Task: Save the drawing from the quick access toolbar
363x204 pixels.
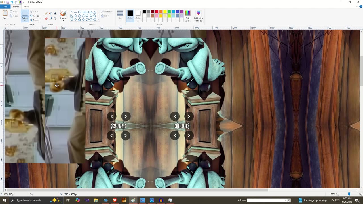Action: tap(8, 2)
